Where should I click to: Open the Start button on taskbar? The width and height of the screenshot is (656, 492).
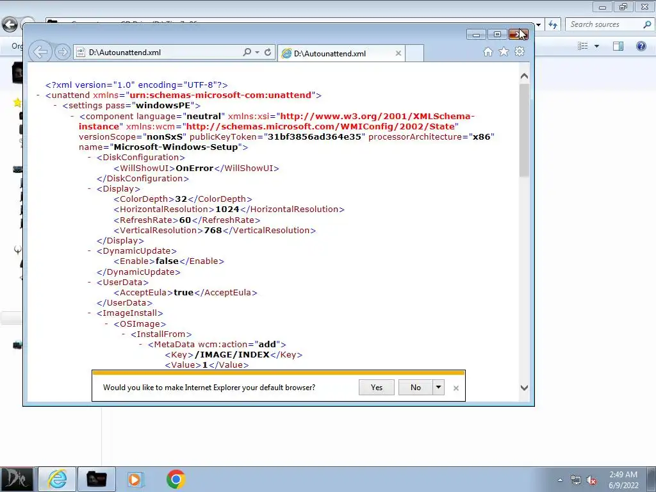(x=16, y=479)
